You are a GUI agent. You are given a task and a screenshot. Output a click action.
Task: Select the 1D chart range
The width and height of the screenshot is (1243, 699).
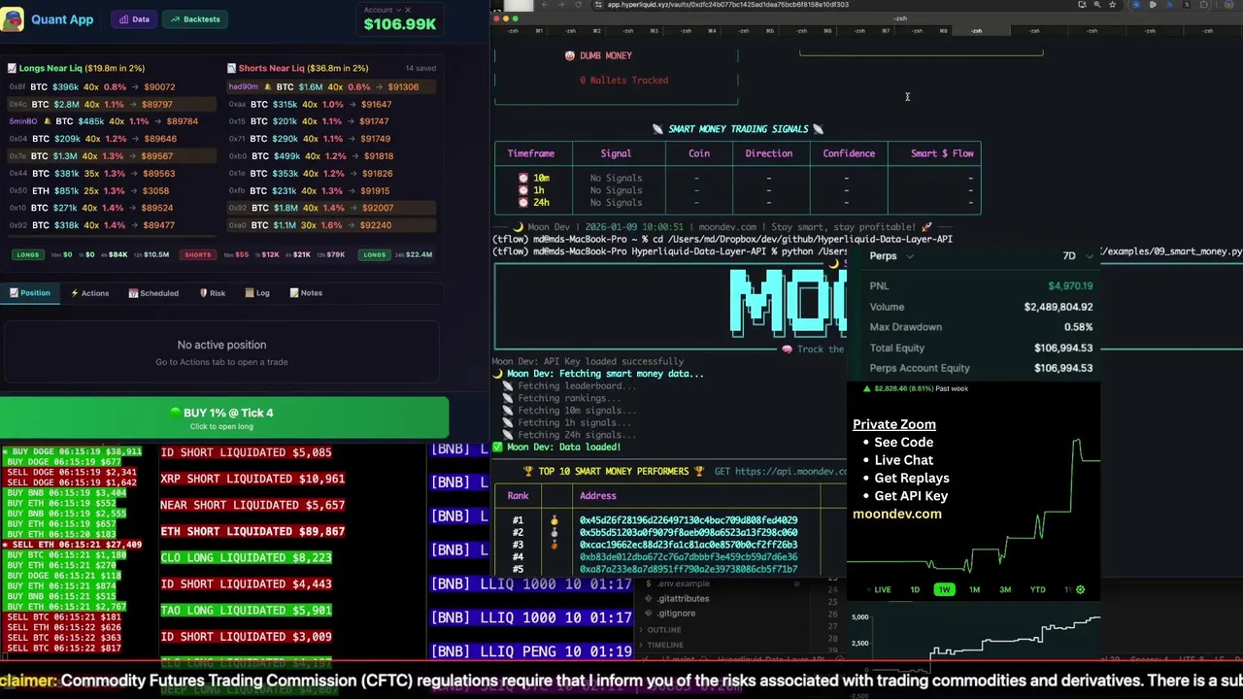point(915,589)
